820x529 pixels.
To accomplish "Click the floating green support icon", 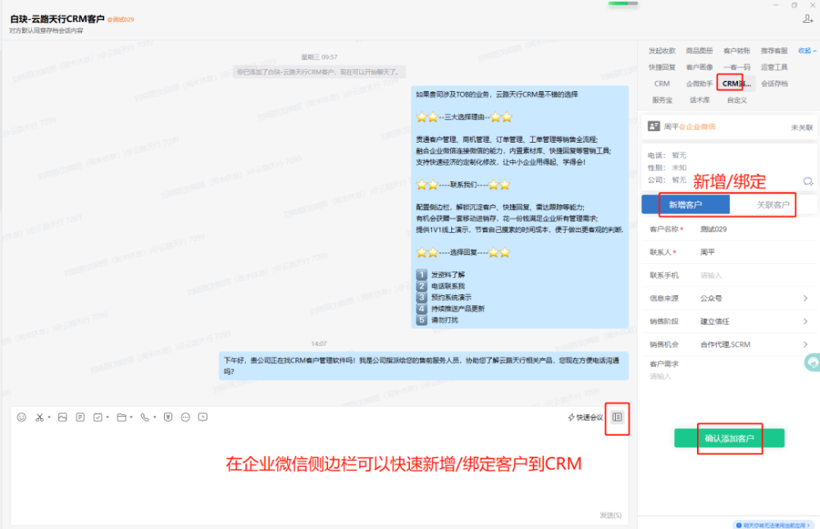I will pos(812,363).
